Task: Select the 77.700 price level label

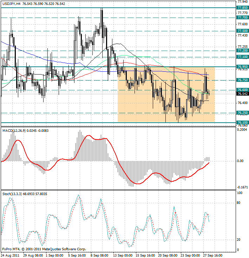Action: [243, 18]
